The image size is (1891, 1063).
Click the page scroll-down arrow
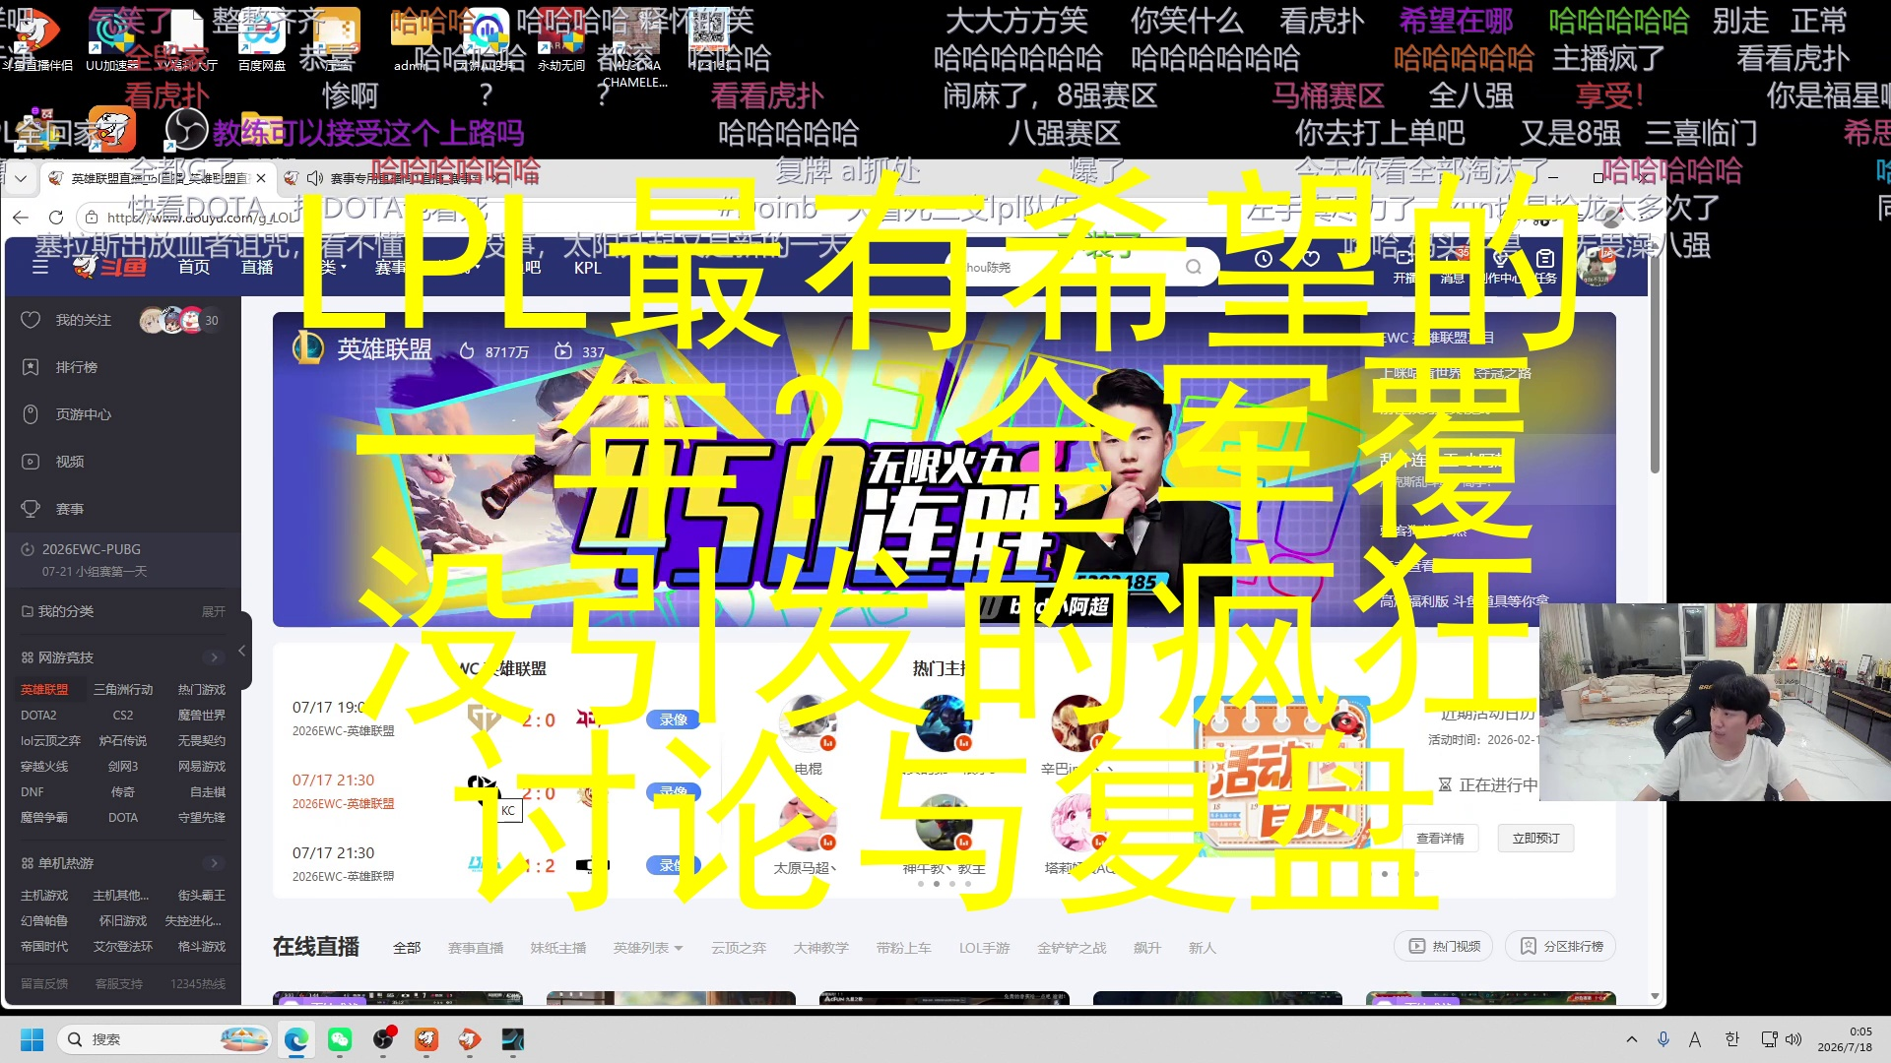pos(1655,996)
